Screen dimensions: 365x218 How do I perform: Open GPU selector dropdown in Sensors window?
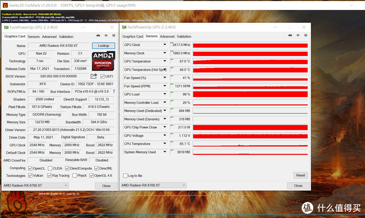click(x=153, y=185)
